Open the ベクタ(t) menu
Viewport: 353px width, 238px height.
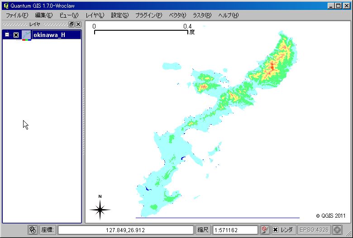point(177,15)
